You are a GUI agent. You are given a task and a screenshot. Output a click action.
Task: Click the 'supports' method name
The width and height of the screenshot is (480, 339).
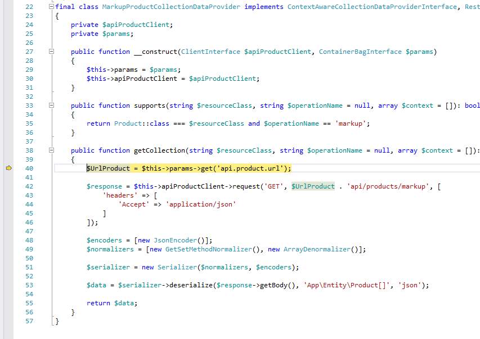point(150,106)
